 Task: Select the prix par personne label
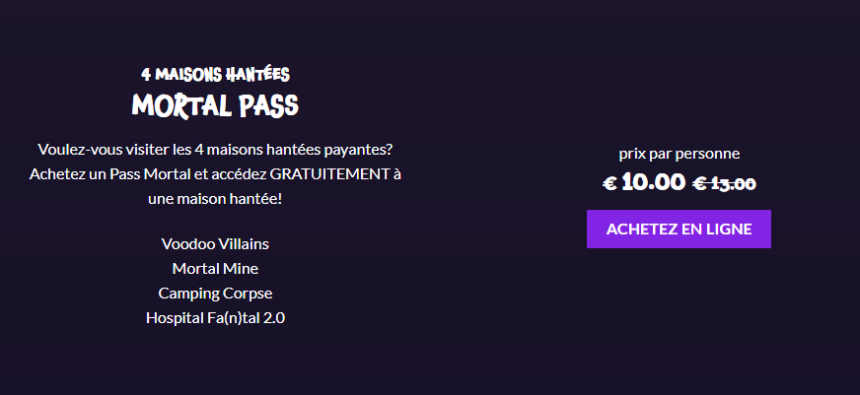(x=679, y=154)
